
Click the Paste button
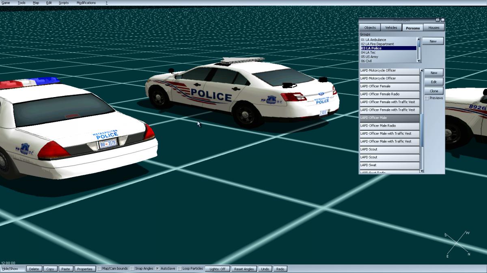(65, 269)
